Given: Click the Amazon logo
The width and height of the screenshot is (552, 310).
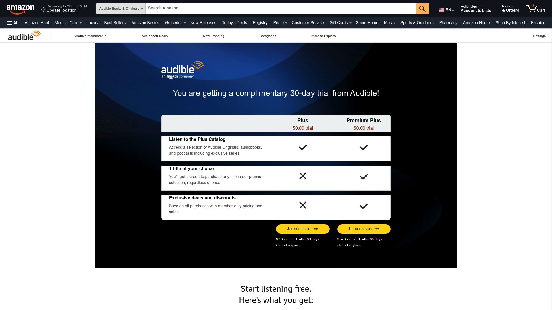Looking at the screenshot, I should pos(20,9).
